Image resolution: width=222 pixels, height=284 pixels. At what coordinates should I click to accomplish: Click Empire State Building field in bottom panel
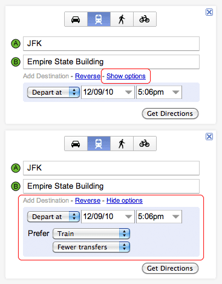coord(111,186)
